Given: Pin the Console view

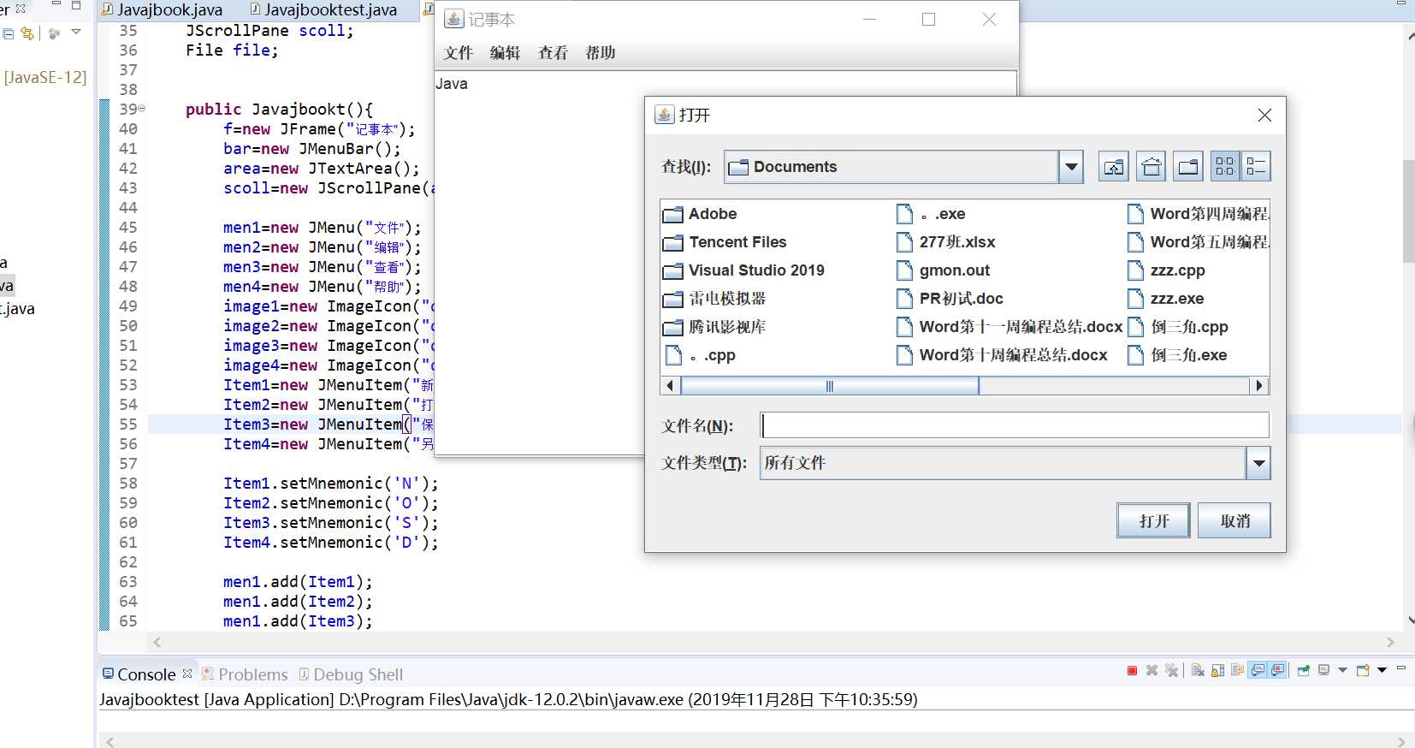Looking at the screenshot, I should 1303,671.
